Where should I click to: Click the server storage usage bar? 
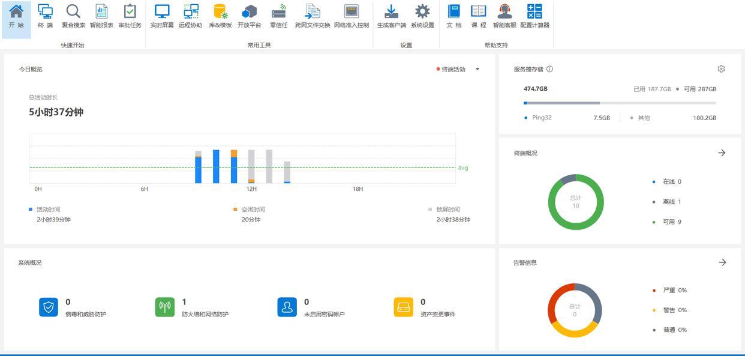click(619, 103)
